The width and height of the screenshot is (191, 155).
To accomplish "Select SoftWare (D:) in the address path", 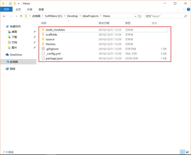I will pos(53,16).
